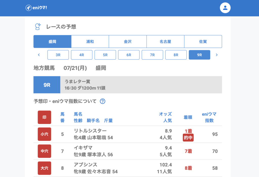Show next races with right chevron
This screenshot has height=177, width=259.
217,55
